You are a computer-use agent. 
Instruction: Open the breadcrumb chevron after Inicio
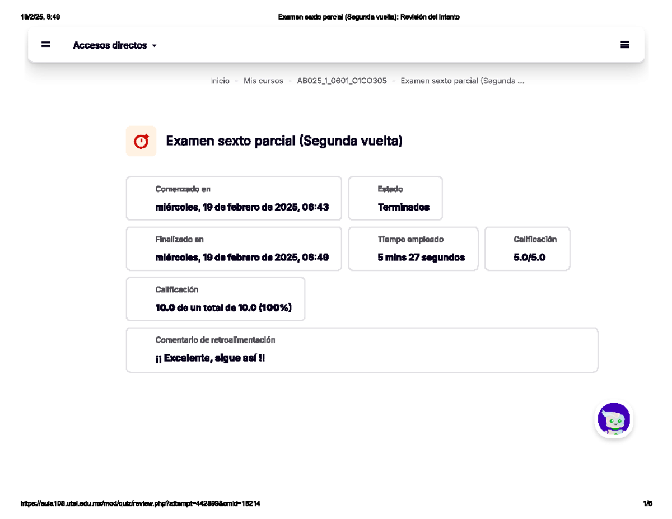(235, 81)
